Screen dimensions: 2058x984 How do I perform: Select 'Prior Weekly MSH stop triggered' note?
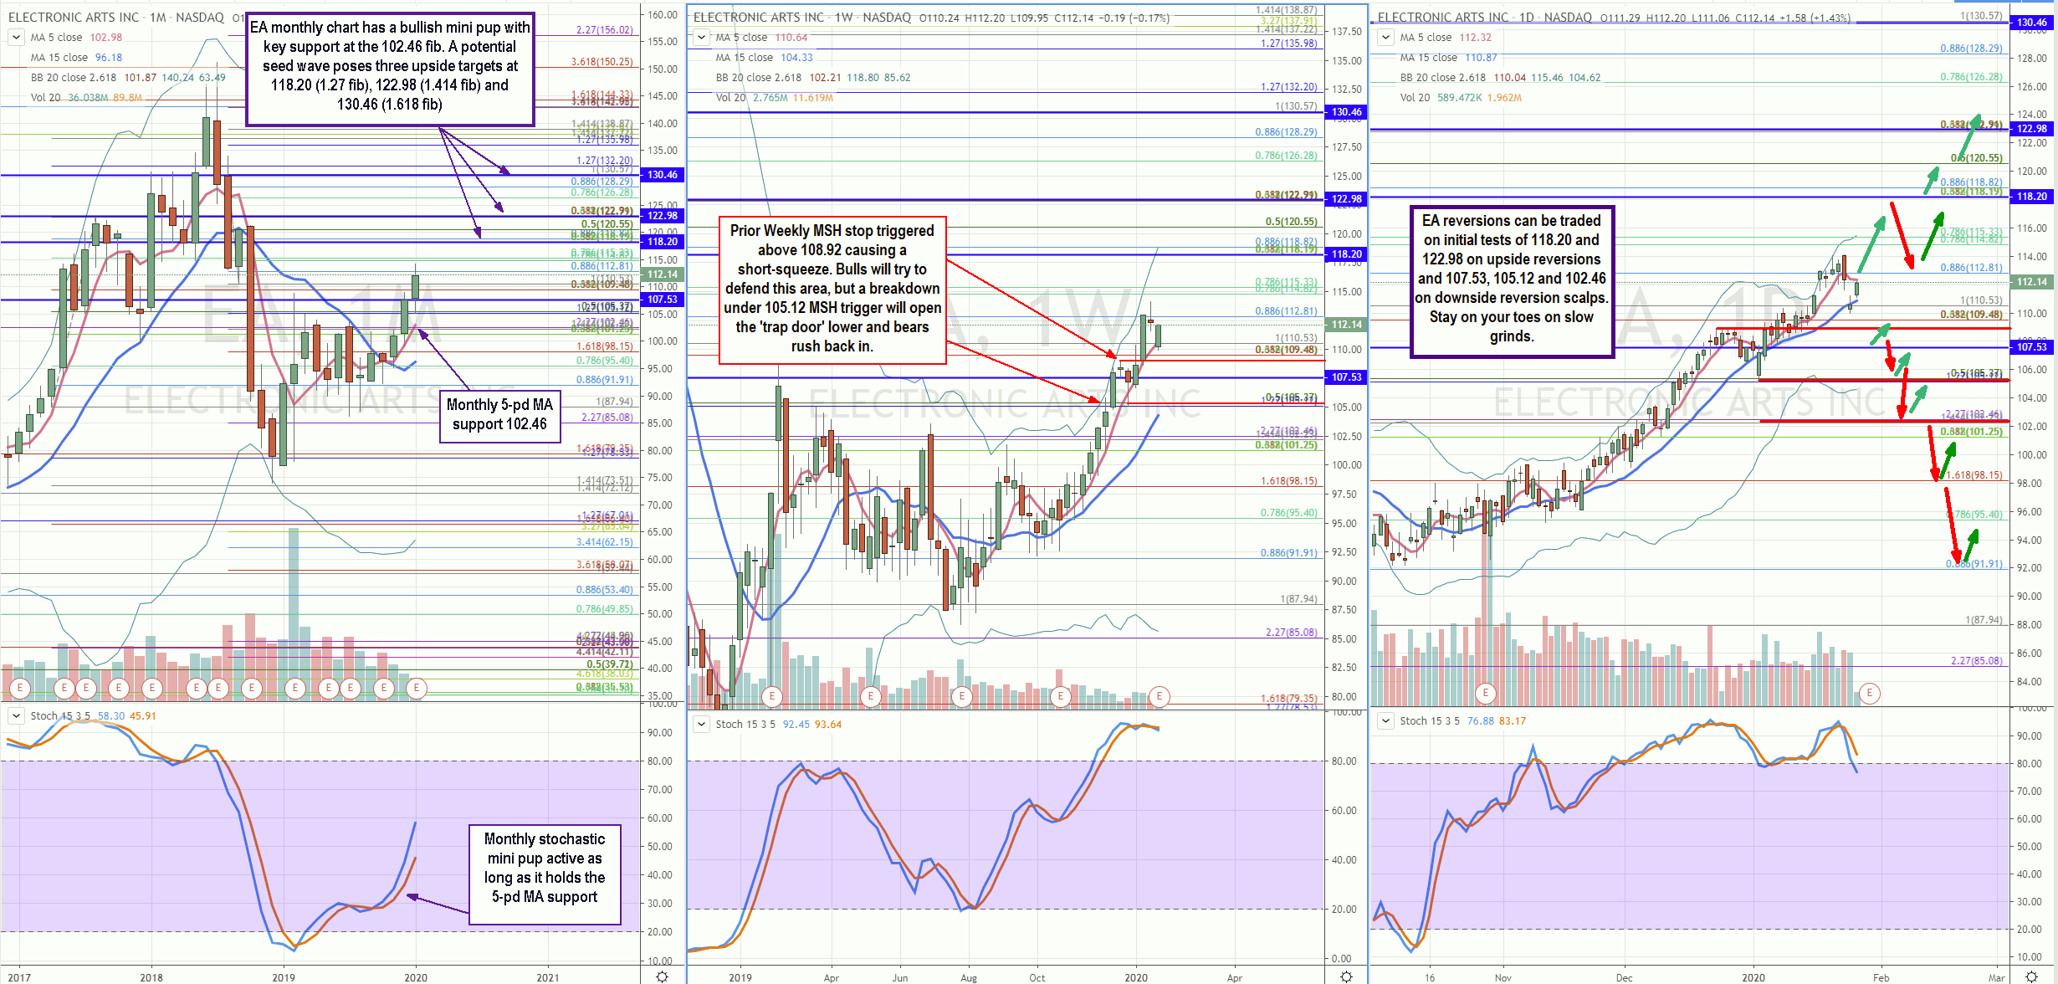coord(832,290)
